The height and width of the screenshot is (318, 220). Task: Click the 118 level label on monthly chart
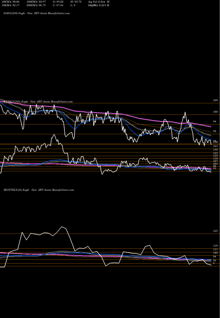216,246
